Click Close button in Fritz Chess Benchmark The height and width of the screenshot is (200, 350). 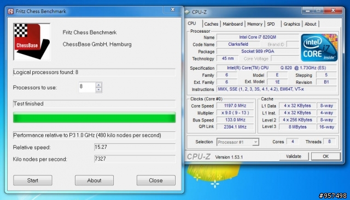point(156,180)
